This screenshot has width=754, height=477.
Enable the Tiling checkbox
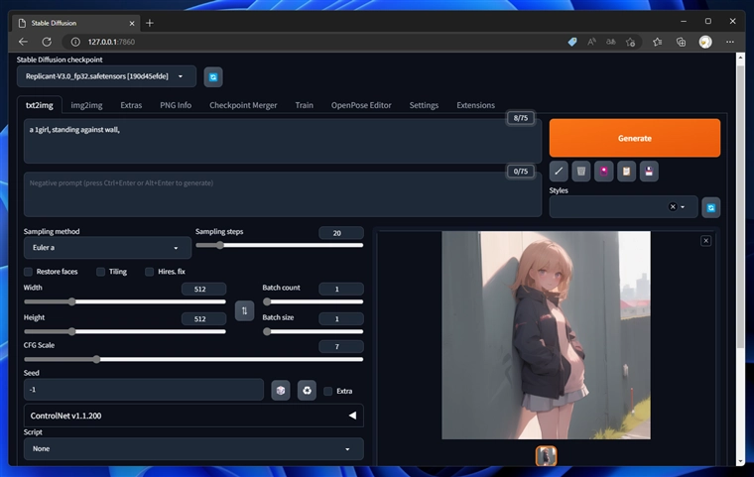[x=100, y=272]
